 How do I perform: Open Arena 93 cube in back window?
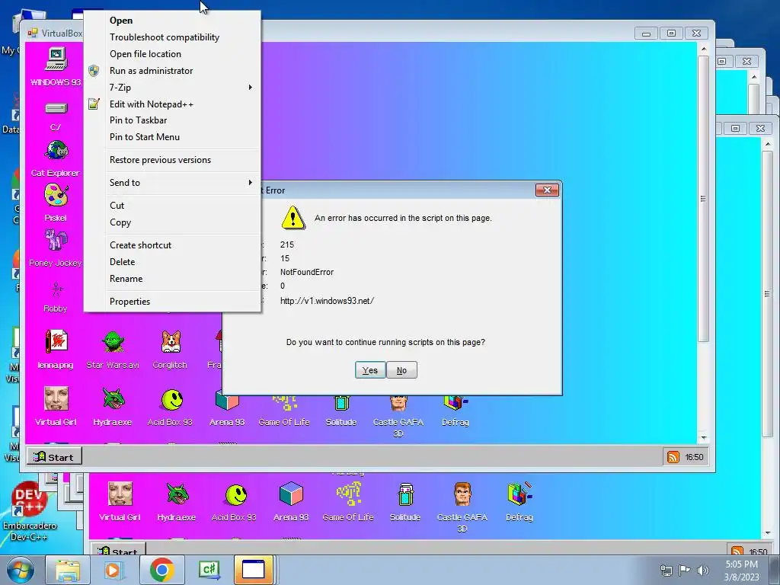(x=291, y=494)
